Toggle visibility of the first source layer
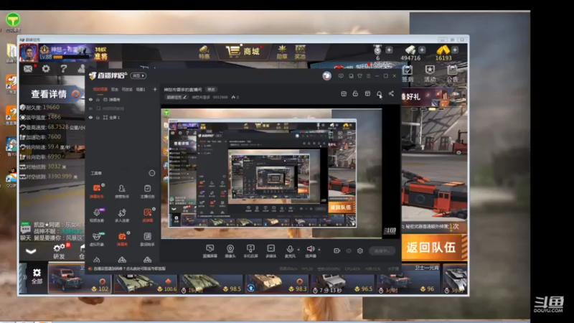This screenshot has width=574, height=323. coord(91,100)
